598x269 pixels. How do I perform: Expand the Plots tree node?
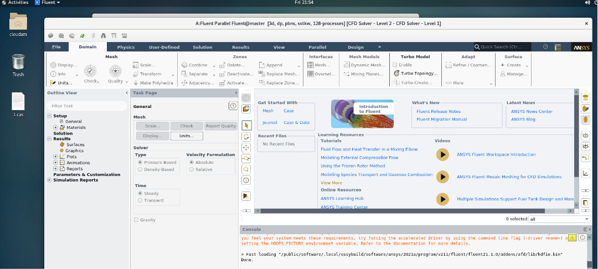click(55, 157)
